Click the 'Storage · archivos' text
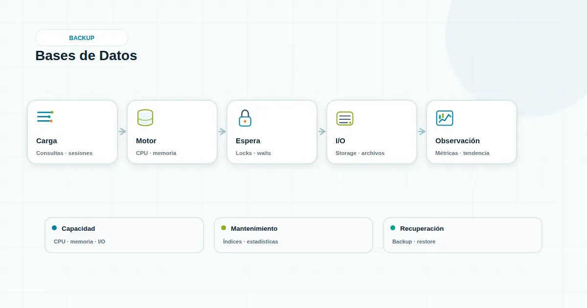This screenshot has width=587, height=308. [360, 153]
